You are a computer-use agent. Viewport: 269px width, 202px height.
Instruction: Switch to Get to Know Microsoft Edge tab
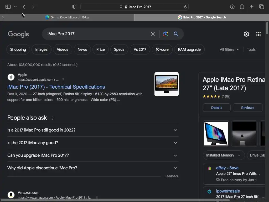pos(67,17)
